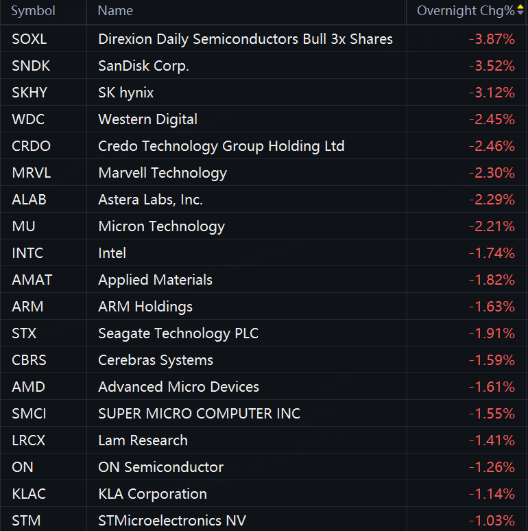The width and height of the screenshot is (528, 531).
Task: Click Seagate Technology PLC name
Action: [178, 333]
